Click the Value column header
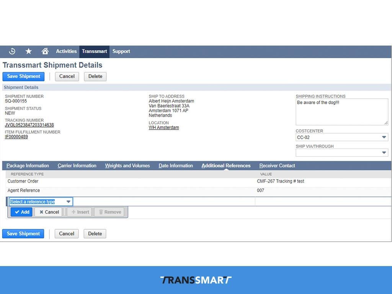The image size is (392, 294). tap(266, 174)
